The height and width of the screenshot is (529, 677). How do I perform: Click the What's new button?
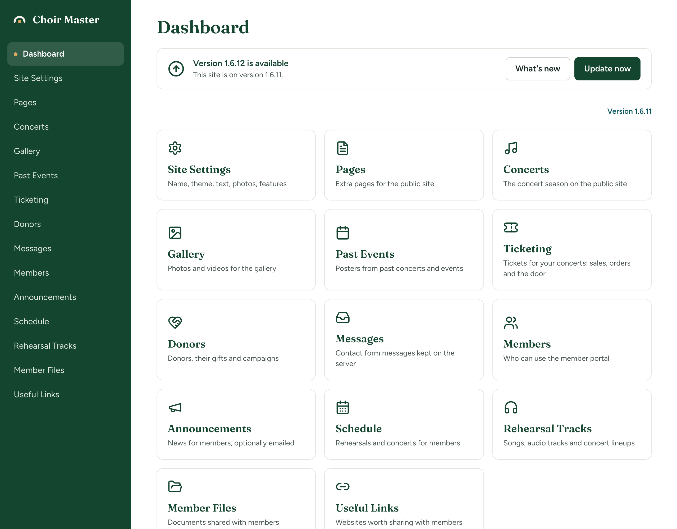click(x=538, y=69)
